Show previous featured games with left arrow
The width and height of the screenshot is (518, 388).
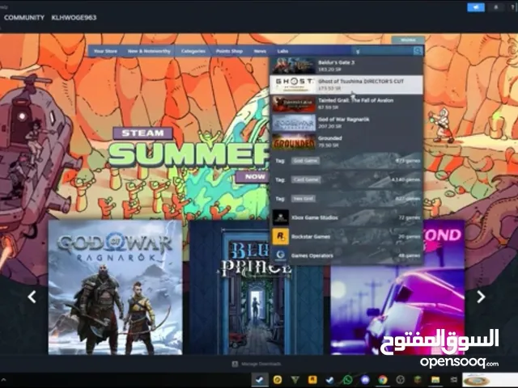click(x=32, y=297)
